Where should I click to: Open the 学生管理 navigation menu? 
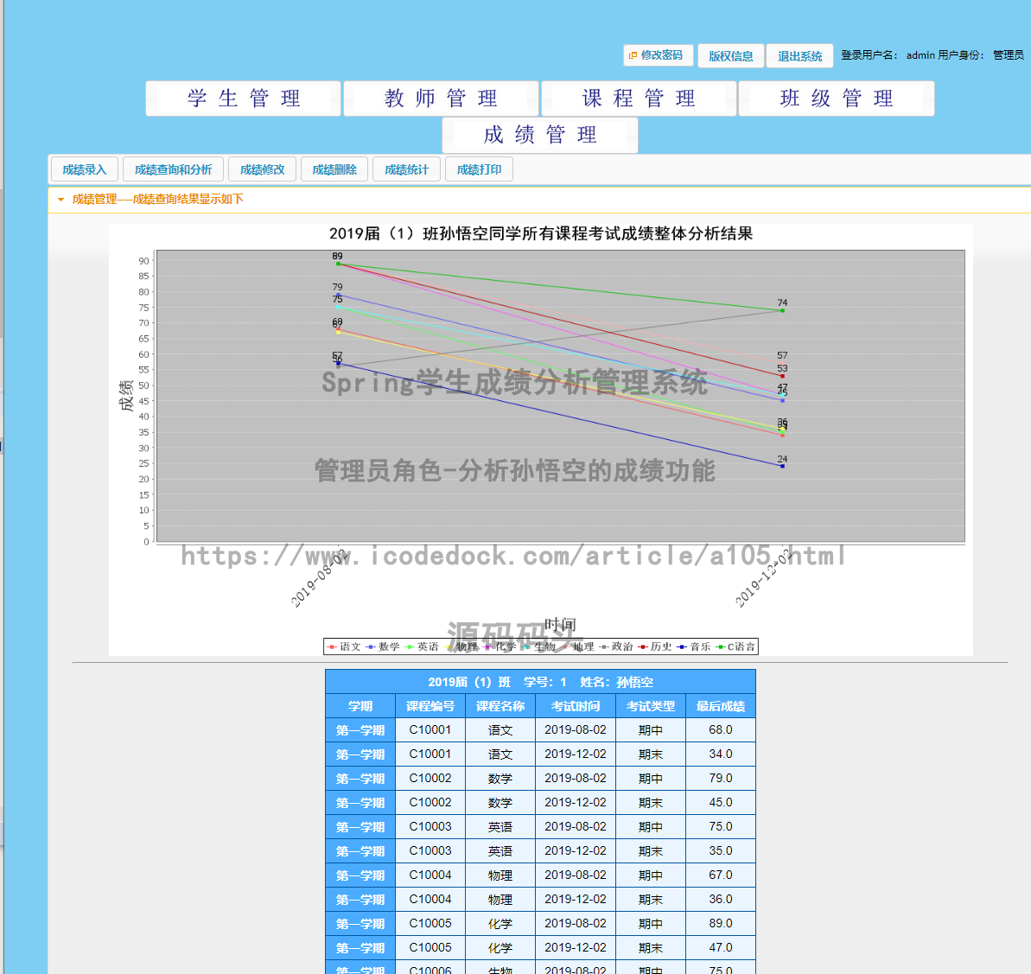[242, 98]
